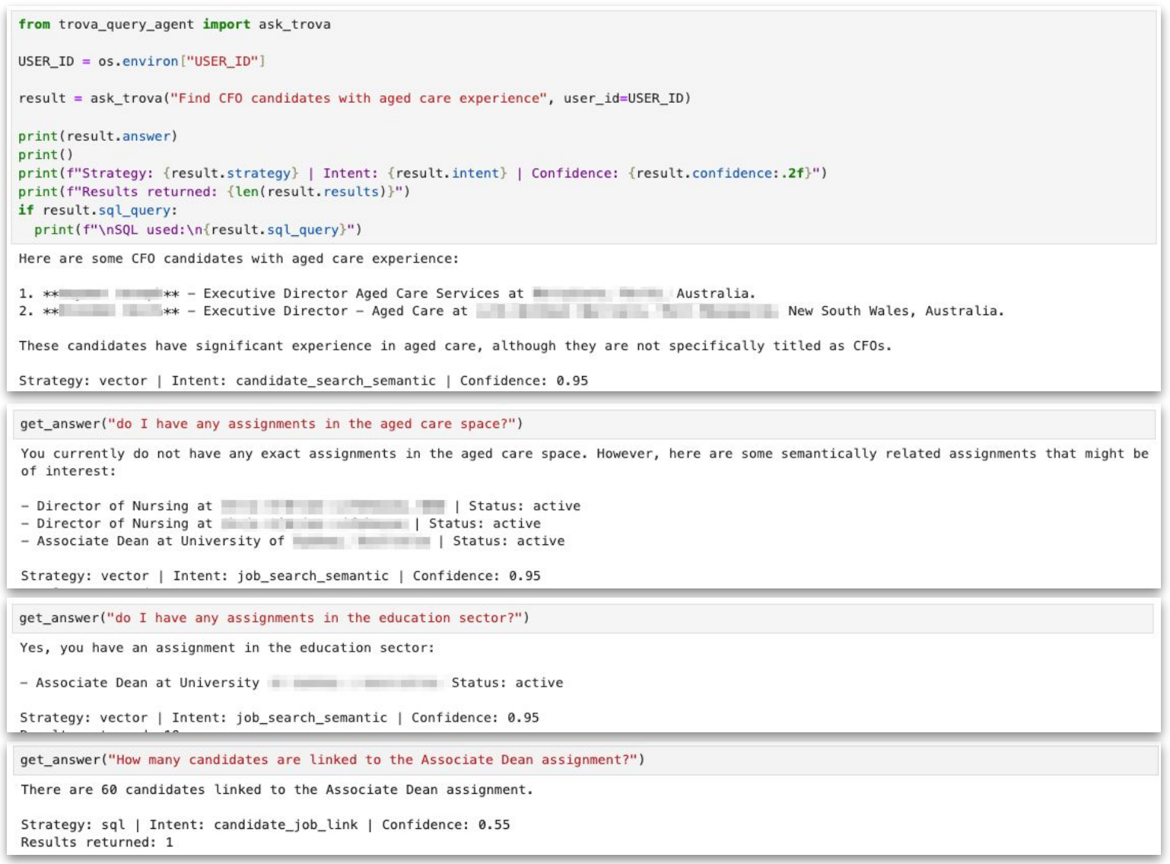Viewport: 1170px width, 864px height.
Task: Click the 'Results returned' print statement line
Action: tap(214, 191)
